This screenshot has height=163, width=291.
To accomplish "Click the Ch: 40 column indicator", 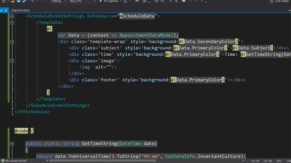I will point(268,161).
